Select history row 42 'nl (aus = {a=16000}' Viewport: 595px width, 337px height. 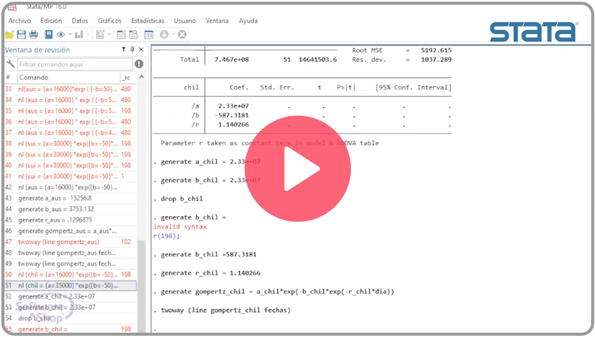71,187
